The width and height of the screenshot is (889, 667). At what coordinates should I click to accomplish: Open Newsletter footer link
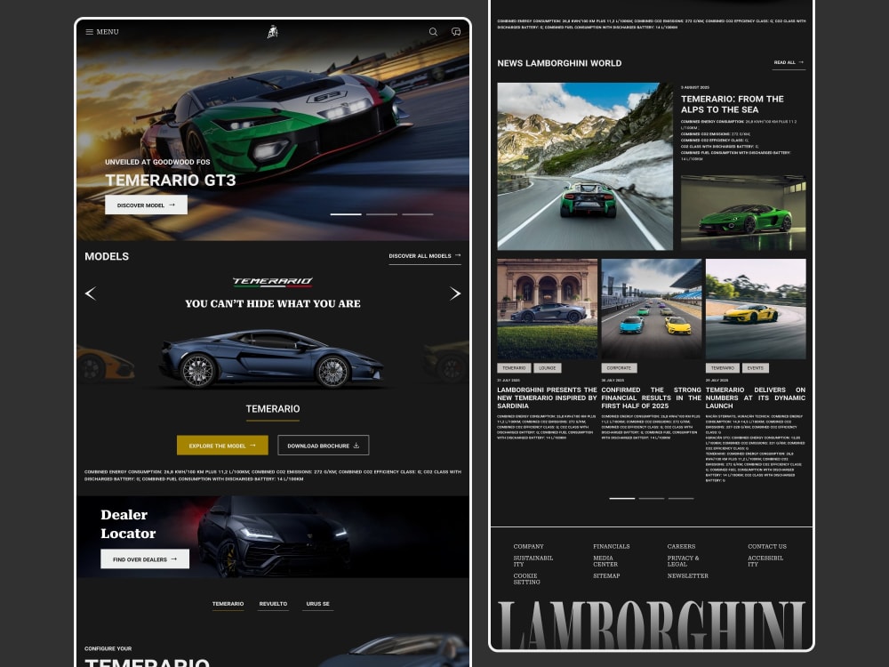point(688,575)
